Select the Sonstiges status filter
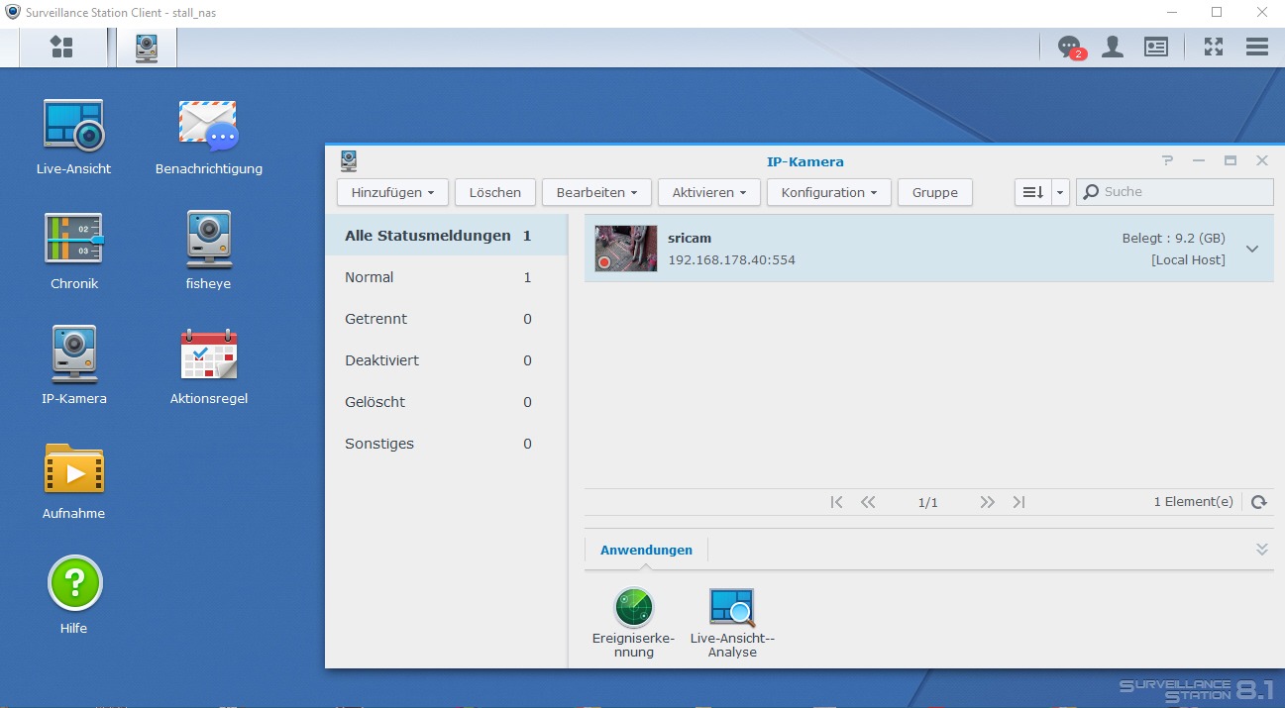 [x=446, y=444]
